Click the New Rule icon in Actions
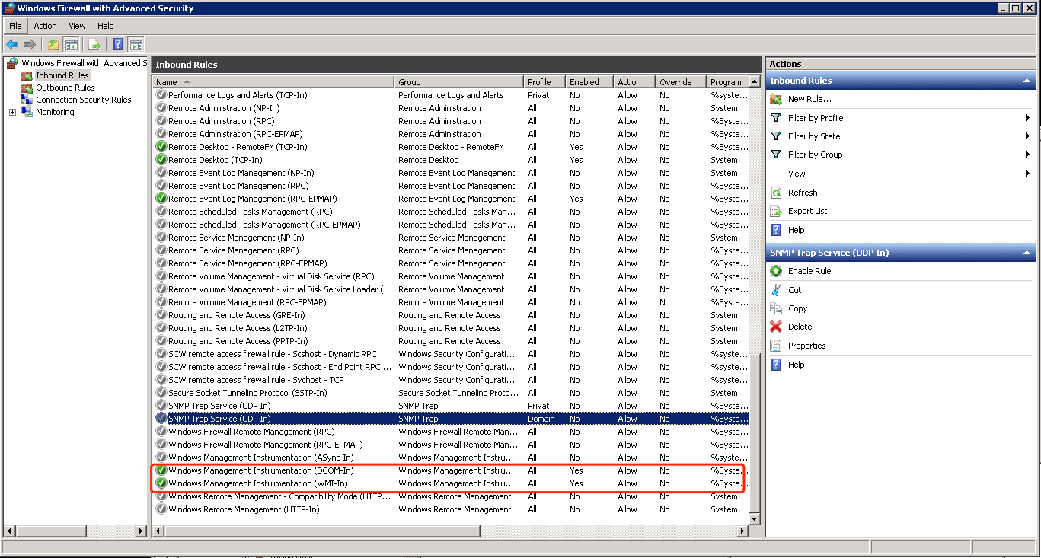The height and width of the screenshot is (558, 1041). (776, 99)
